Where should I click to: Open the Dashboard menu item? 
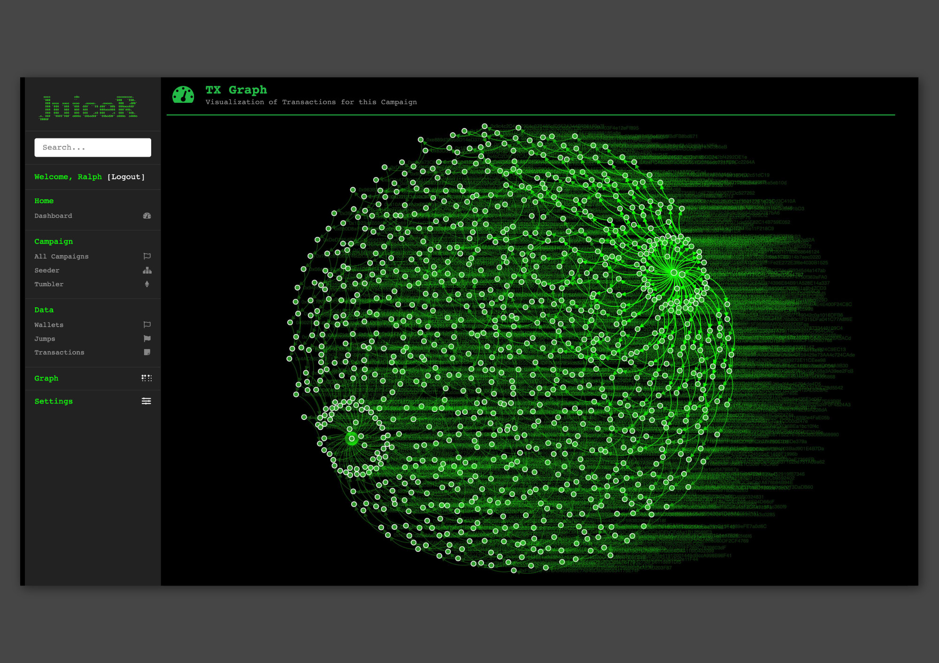point(53,216)
